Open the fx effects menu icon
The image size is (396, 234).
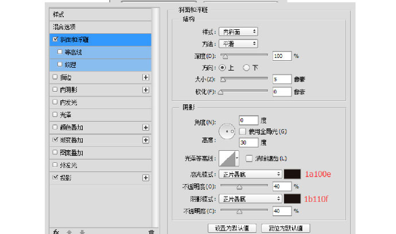click(x=56, y=232)
